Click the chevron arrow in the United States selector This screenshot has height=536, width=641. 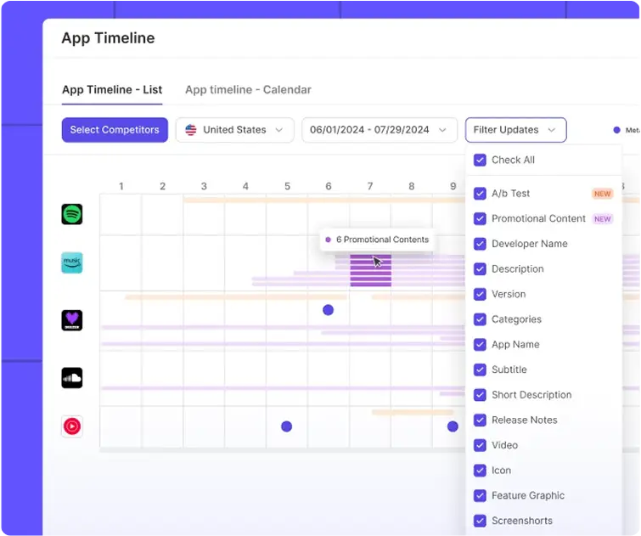pos(279,130)
